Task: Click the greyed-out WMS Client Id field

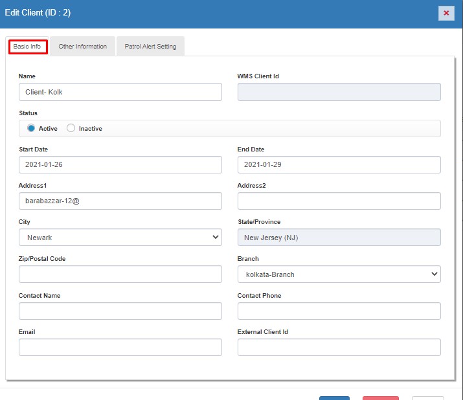Action: pos(339,92)
